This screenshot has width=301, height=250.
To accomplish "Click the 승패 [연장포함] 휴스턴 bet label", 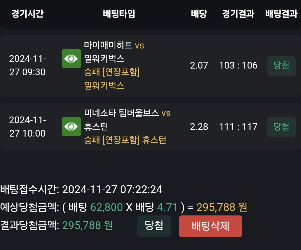I will click(125, 140).
